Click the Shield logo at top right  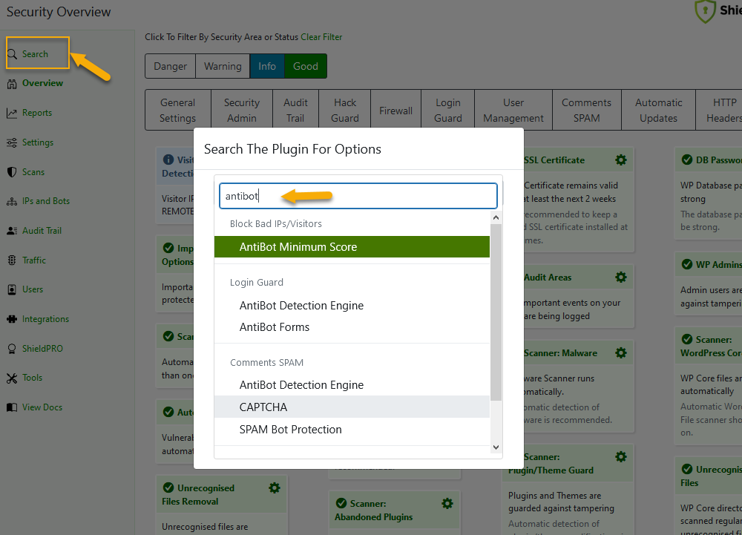pyautogui.click(x=705, y=11)
